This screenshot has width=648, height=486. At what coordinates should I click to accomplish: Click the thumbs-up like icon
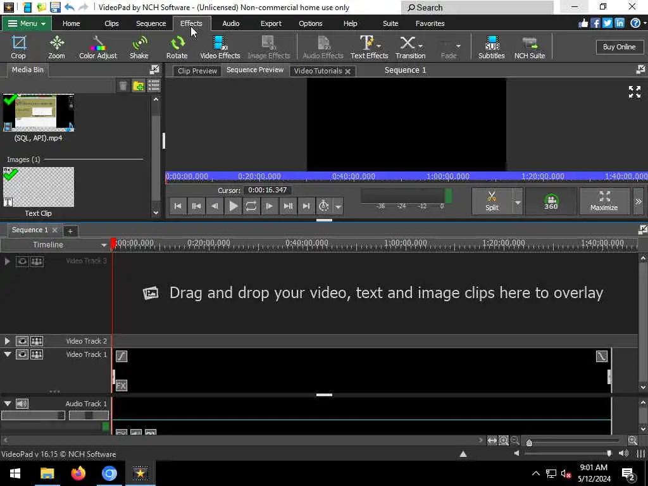click(x=583, y=23)
